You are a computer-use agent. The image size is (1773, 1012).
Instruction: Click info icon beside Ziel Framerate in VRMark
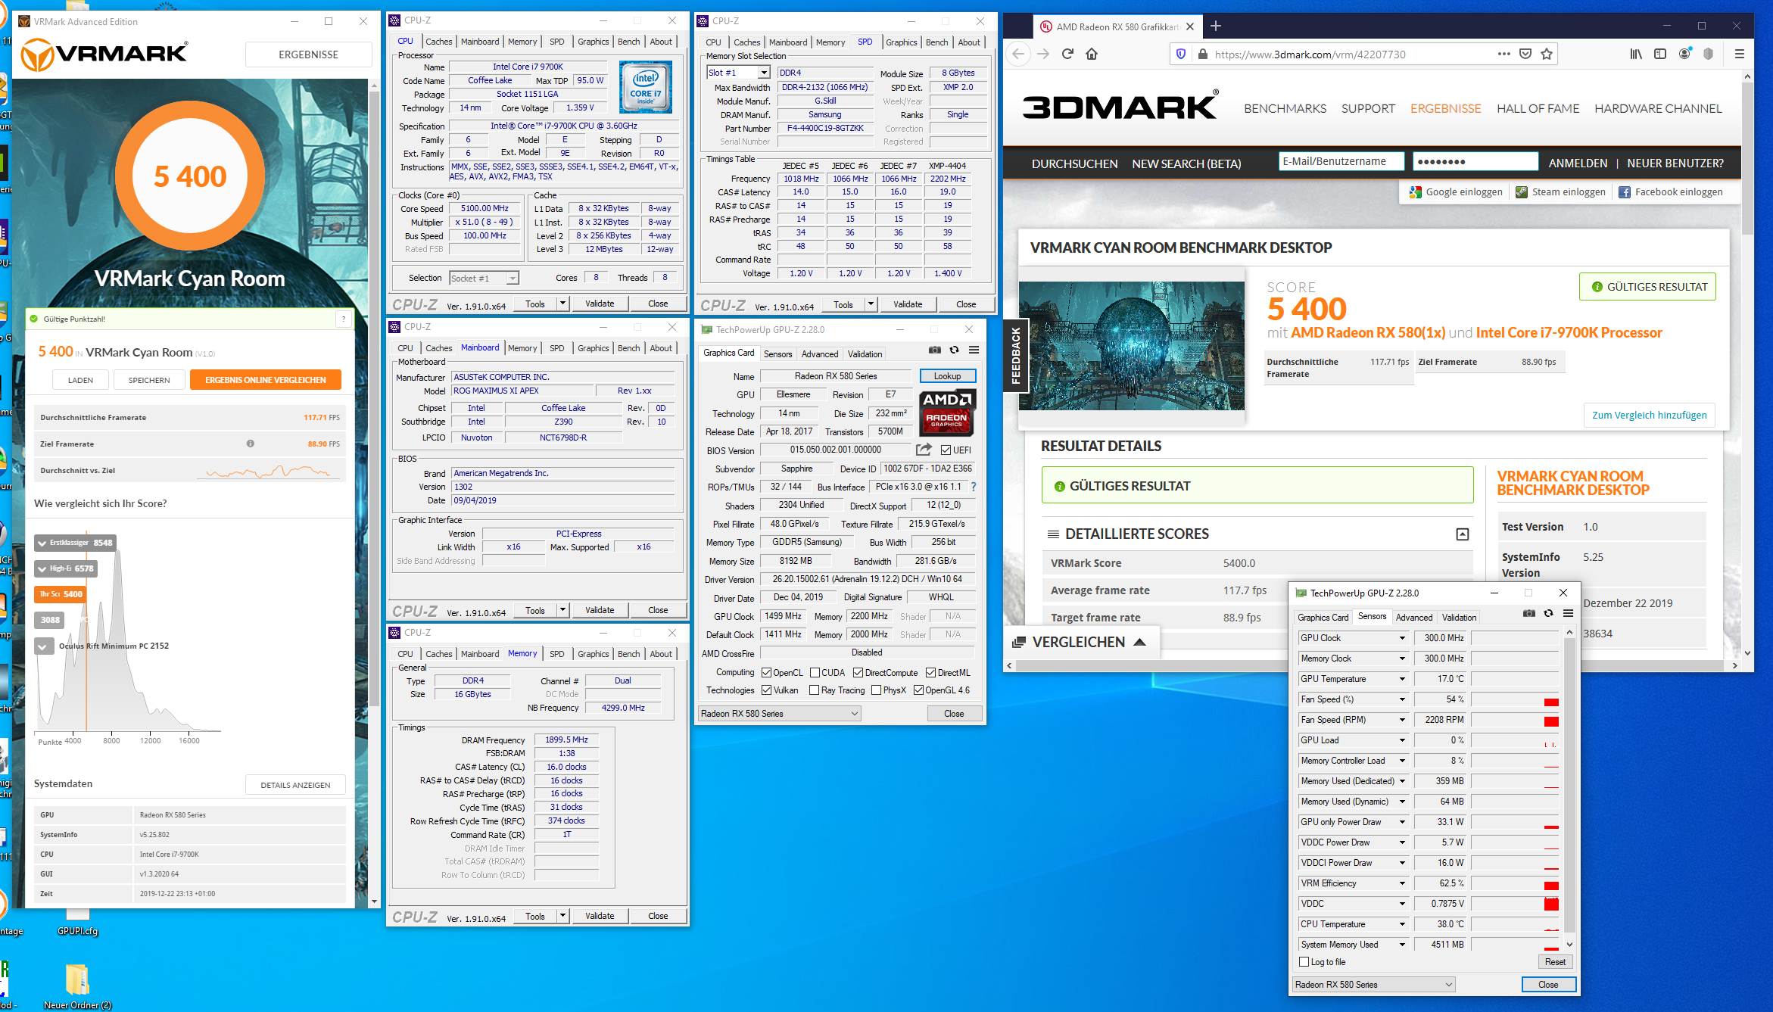pyautogui.click(x=250, y=444)
